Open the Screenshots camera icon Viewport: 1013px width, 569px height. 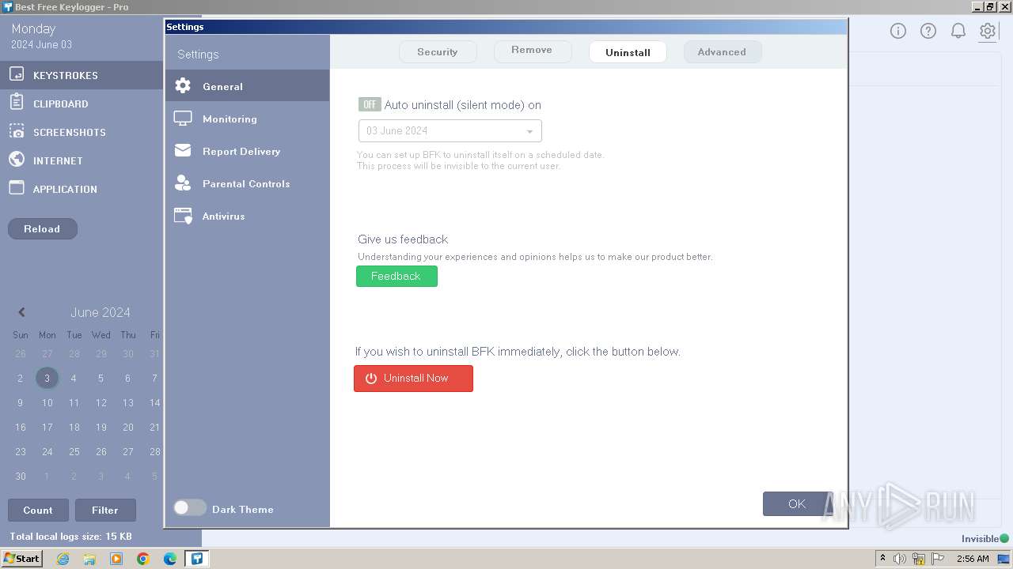[17, 131]
